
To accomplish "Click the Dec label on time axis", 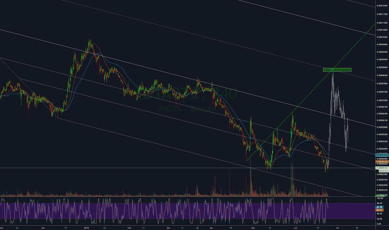I will click(x=43, y=227).
